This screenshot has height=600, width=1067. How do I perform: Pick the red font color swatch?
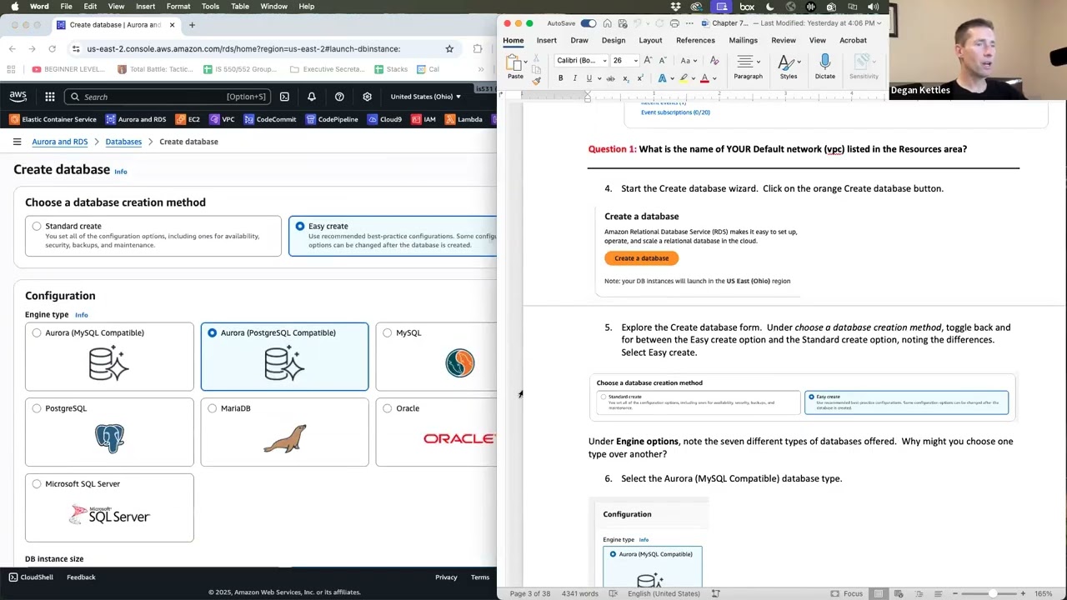pyautogui.click(x=704, y=78)
